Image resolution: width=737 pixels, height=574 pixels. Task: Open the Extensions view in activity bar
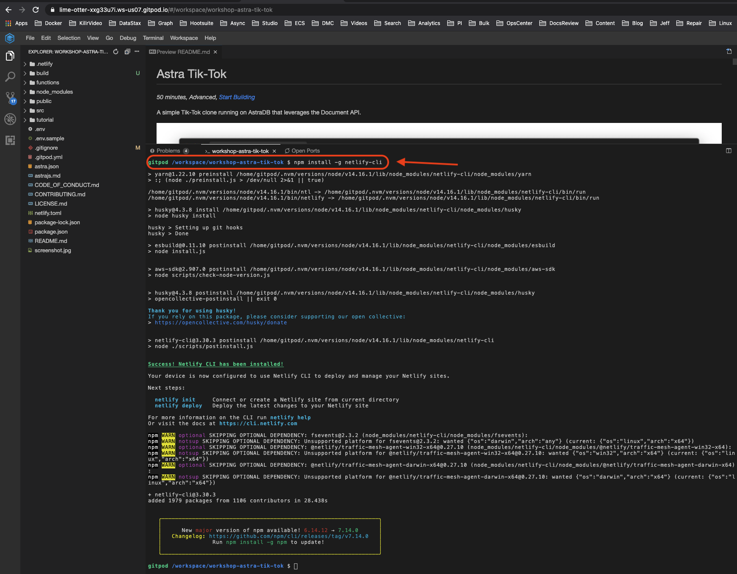[x=10, y=140]
